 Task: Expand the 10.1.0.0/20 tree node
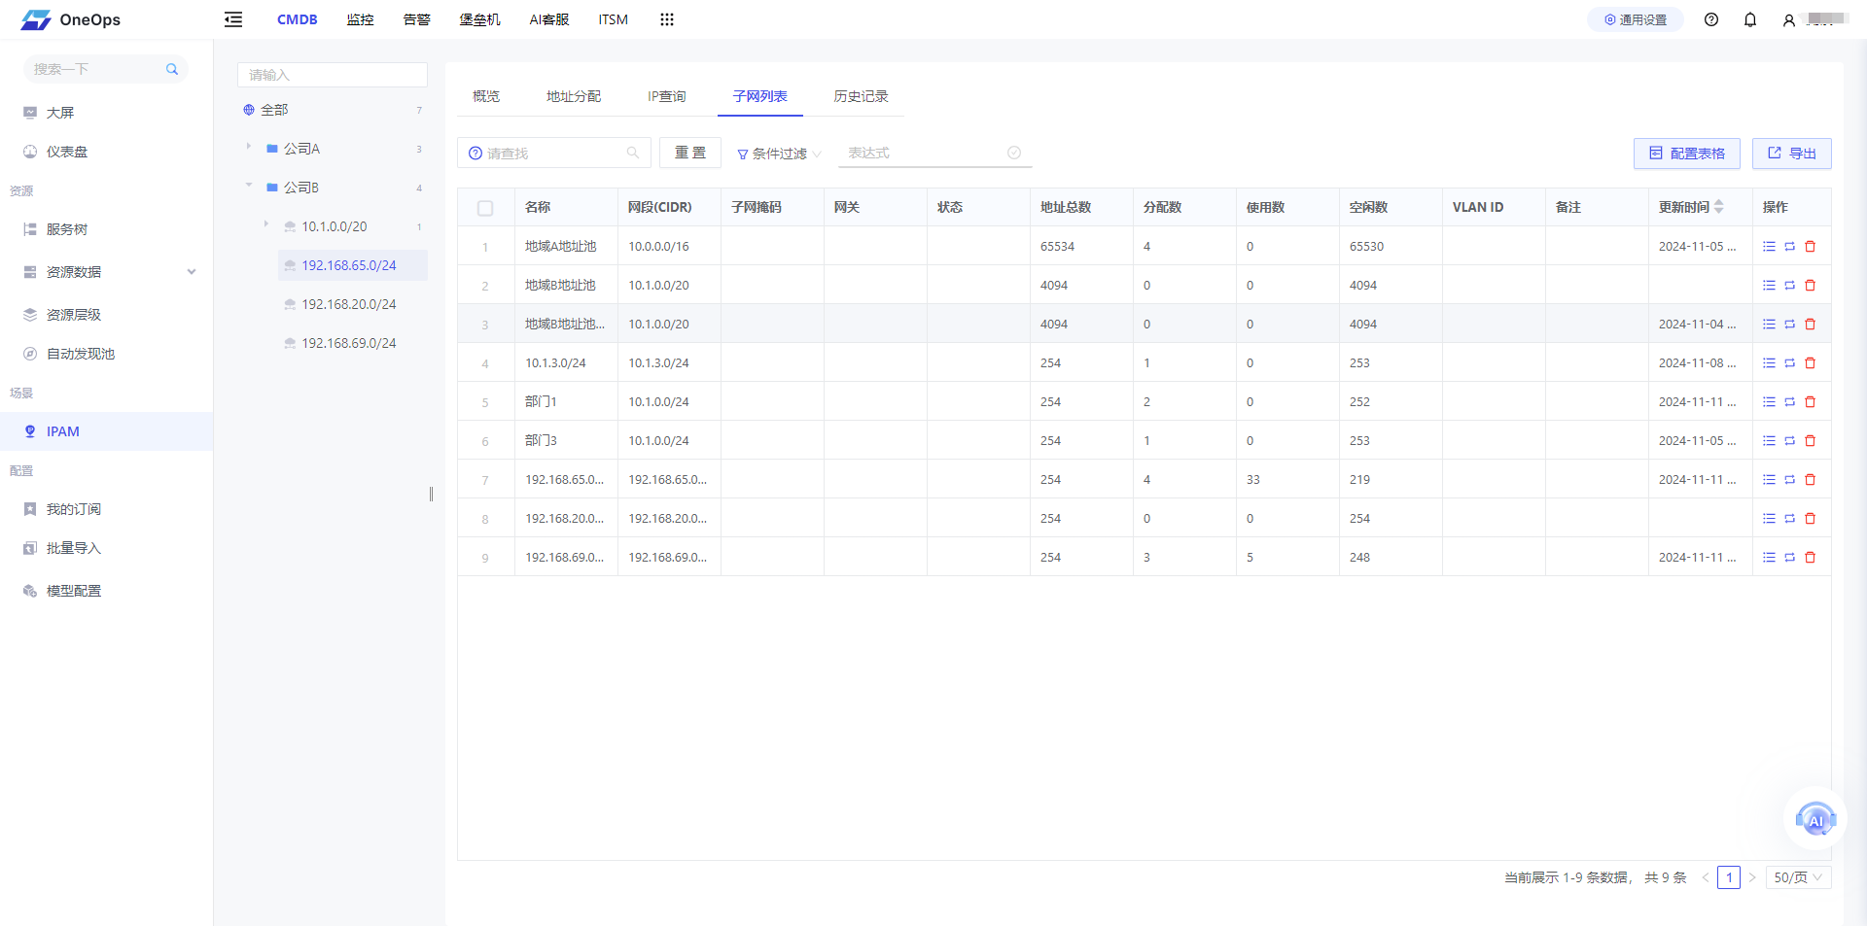(266, 224)
